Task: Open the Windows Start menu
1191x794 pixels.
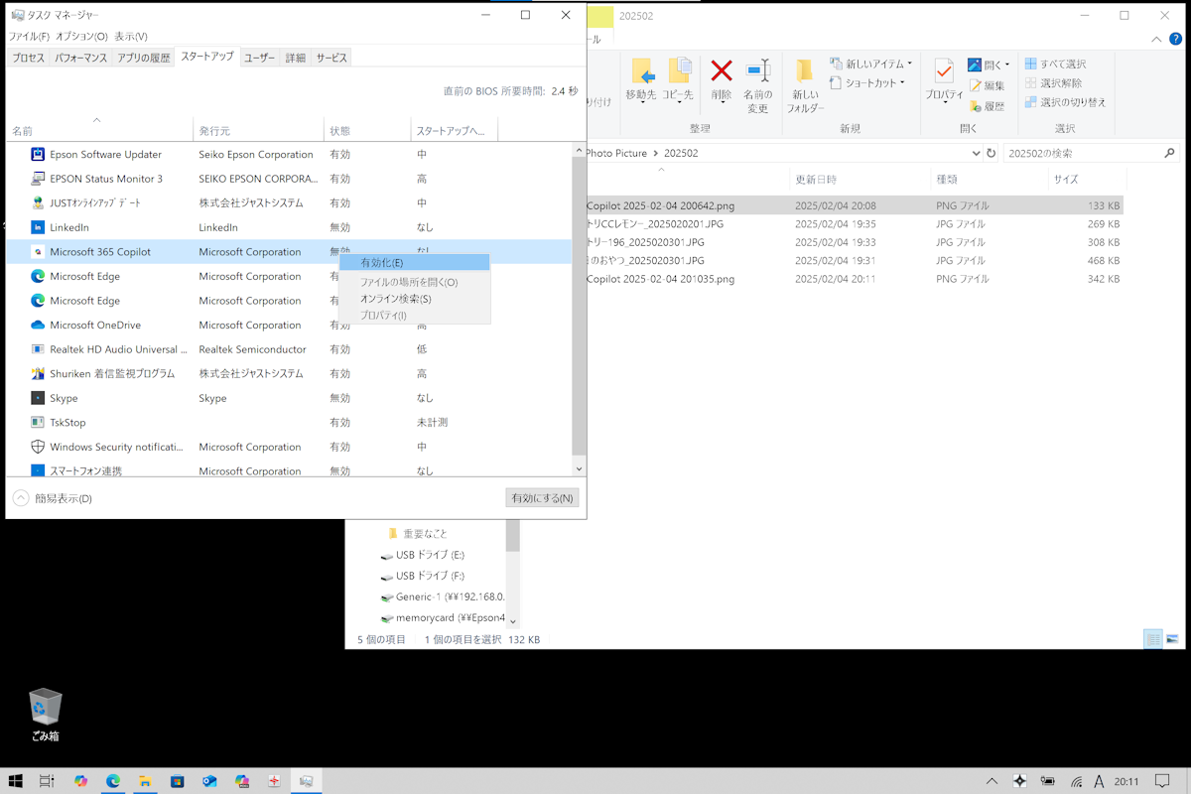Action: point(16,781)
